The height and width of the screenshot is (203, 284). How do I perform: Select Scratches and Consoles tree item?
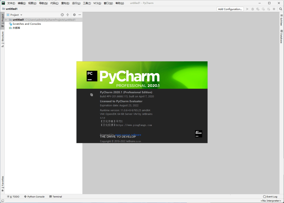pos(27,24)
